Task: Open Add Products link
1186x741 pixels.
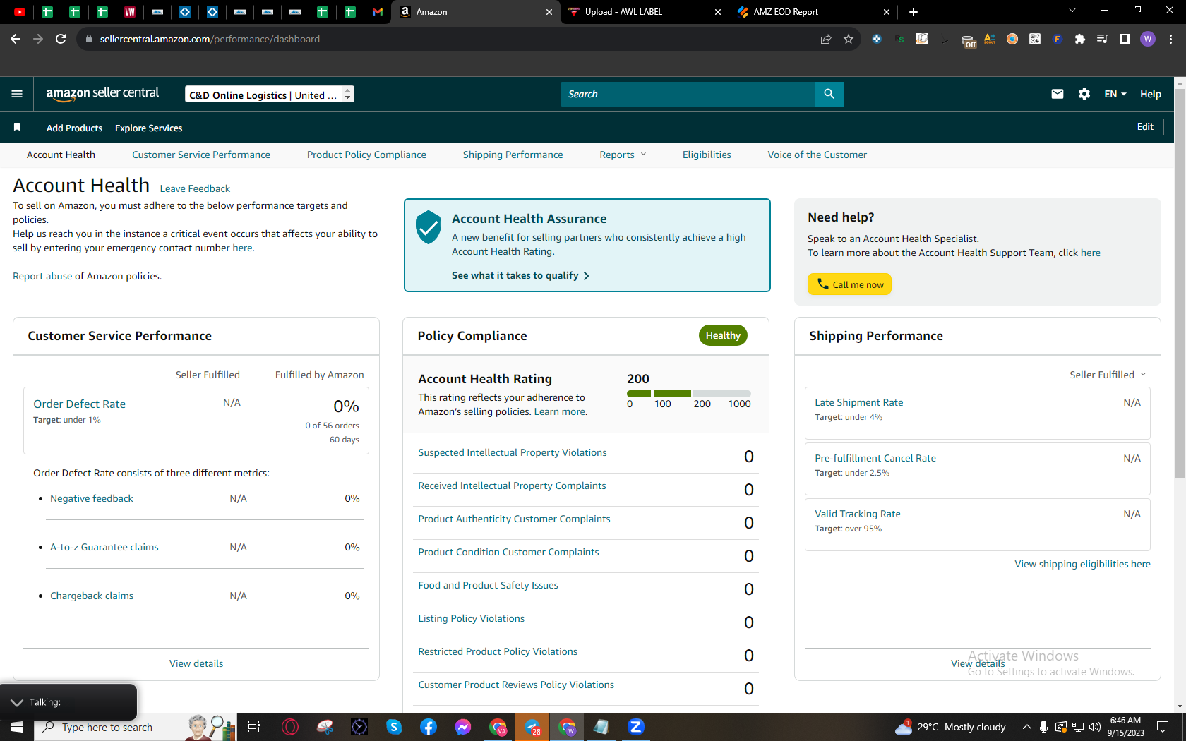Action: [x=74, y=128]
